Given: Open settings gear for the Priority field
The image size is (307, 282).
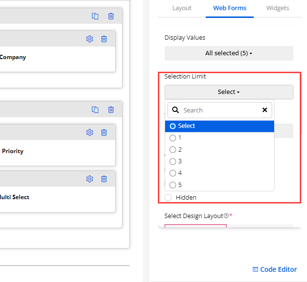Looking at the screenshot, I should point(89,132).
